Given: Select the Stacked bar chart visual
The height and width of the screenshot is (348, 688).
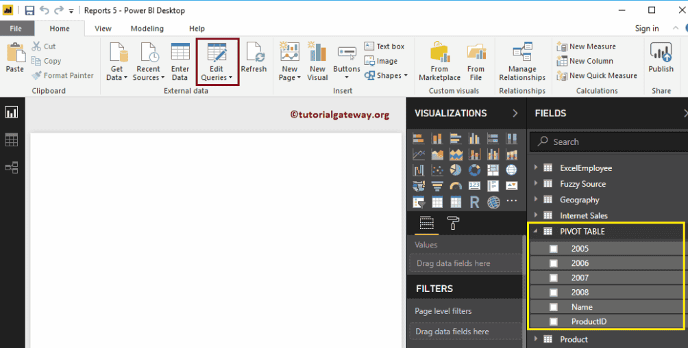Looking at the screenshot, I should coord(419,139).
